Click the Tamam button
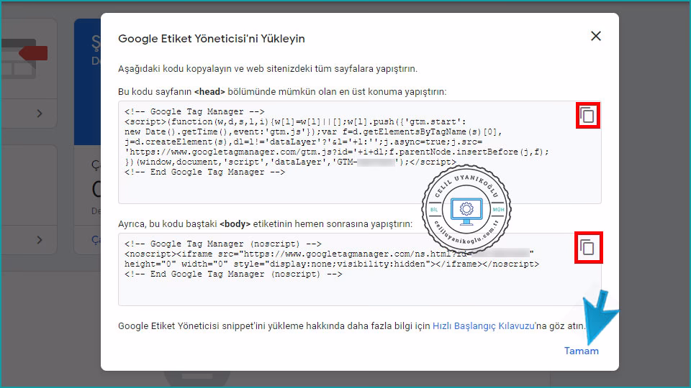 click(582, 351)
